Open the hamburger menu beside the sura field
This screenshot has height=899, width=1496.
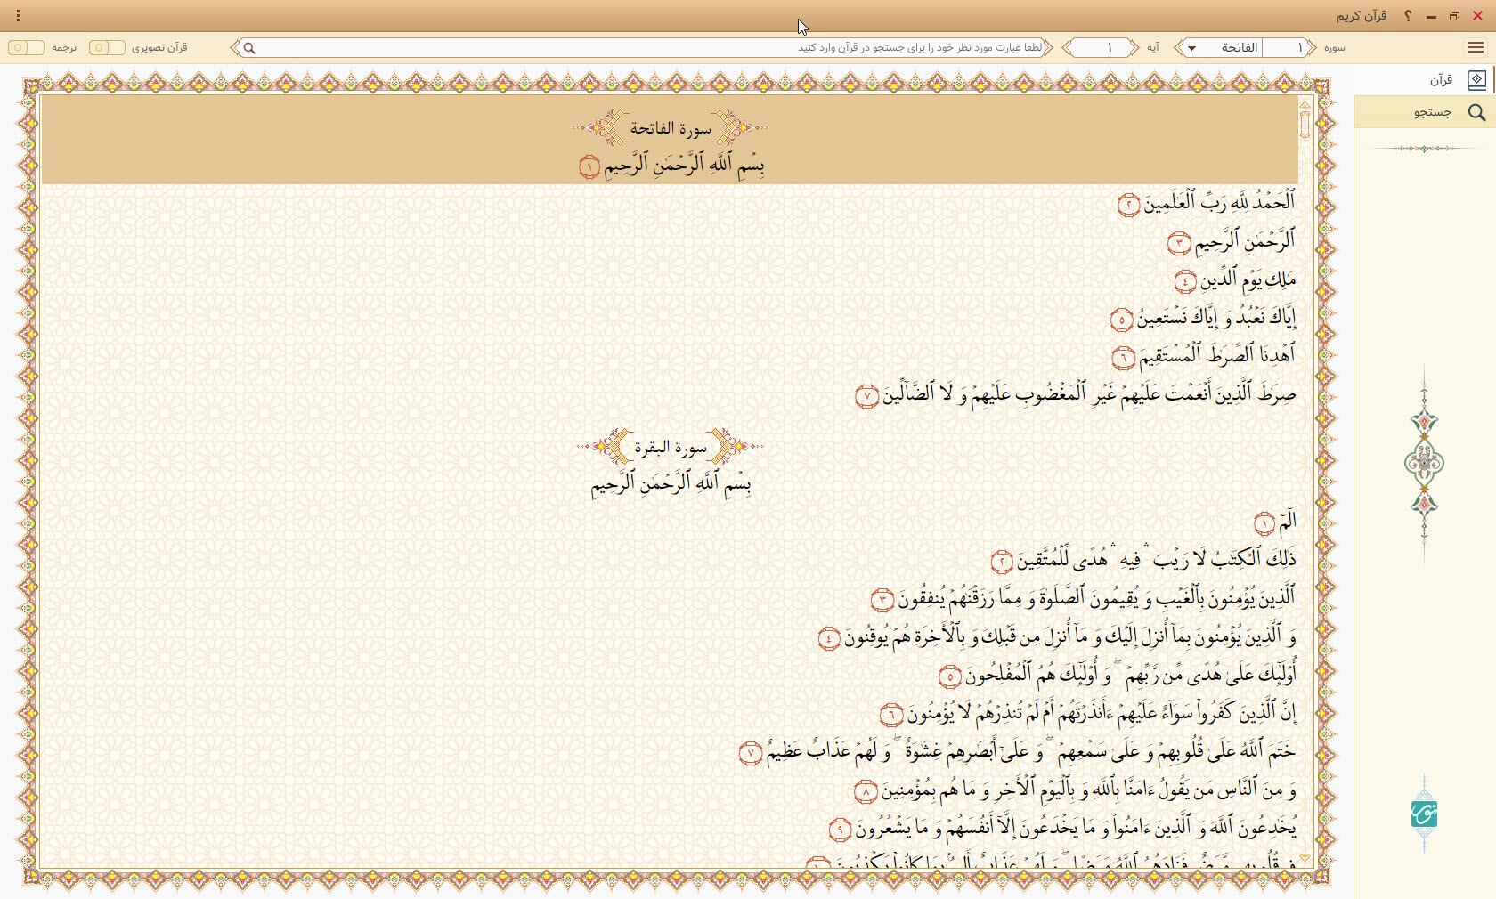coord(1476,47)
